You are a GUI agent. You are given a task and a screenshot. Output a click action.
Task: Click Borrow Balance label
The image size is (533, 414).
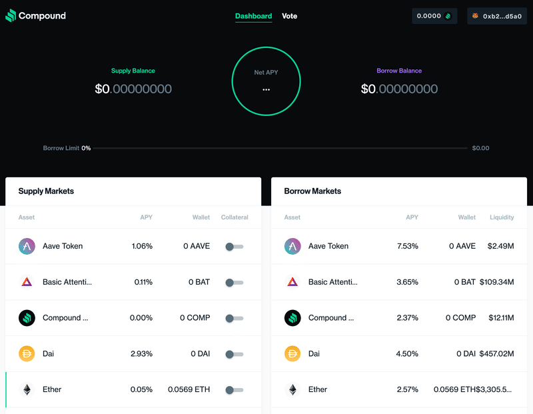pyautogui.click(x=399, y=71)
